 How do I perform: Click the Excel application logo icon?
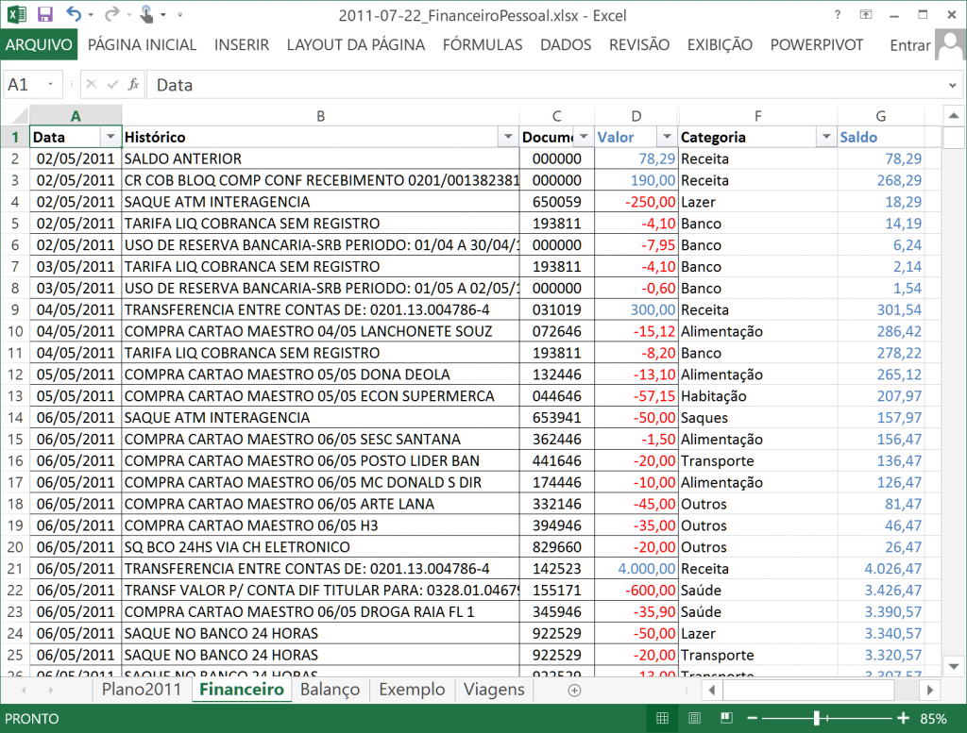click(17, 14)
